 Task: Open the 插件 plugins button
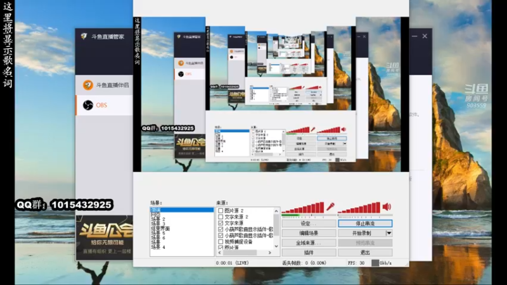click(x=309, y=252)
